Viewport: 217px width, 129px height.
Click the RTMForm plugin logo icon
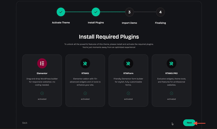click(x=128, y=63)
